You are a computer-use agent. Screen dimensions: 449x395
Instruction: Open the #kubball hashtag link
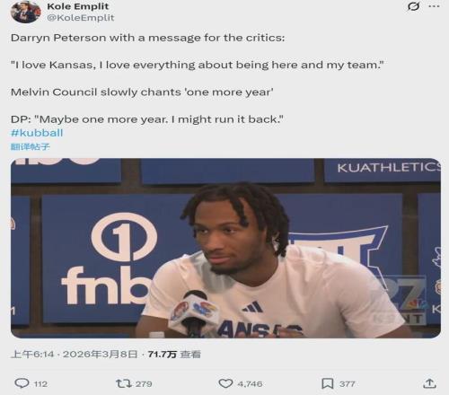coord(37,133)
